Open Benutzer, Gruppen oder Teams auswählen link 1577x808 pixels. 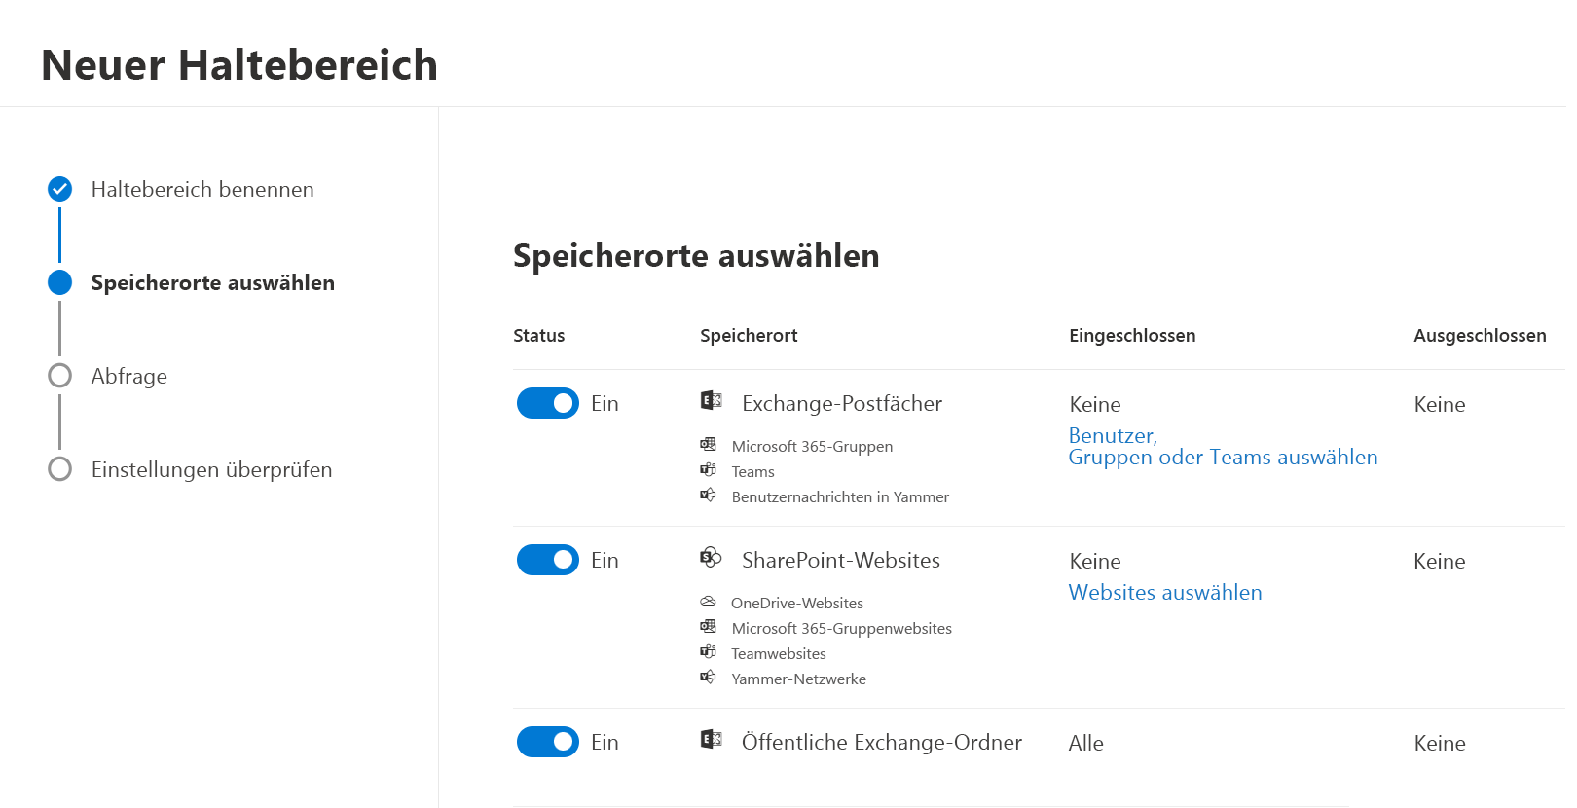[1223, 446]
